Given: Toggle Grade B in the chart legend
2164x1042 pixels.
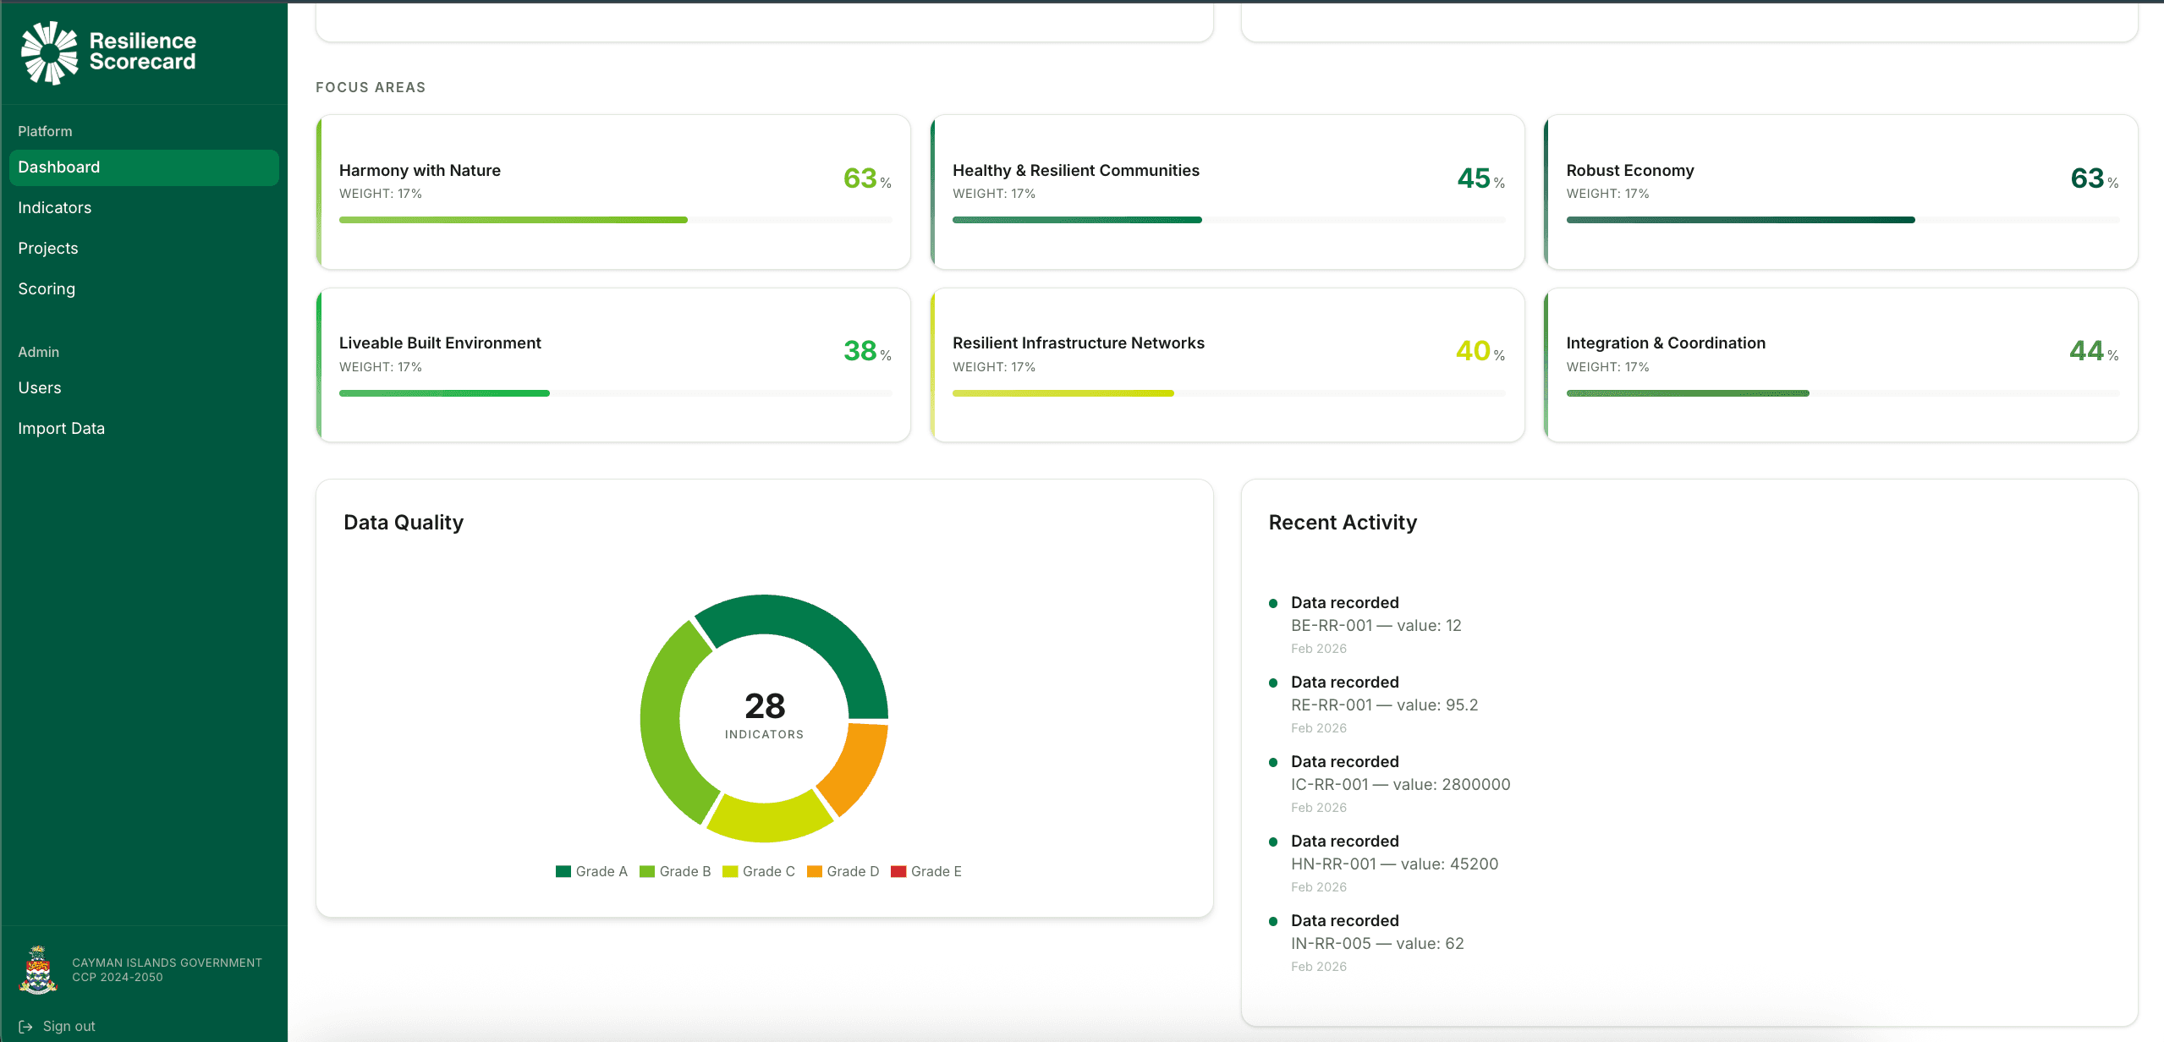Looking at the screenshot, I should pos(675,870).
